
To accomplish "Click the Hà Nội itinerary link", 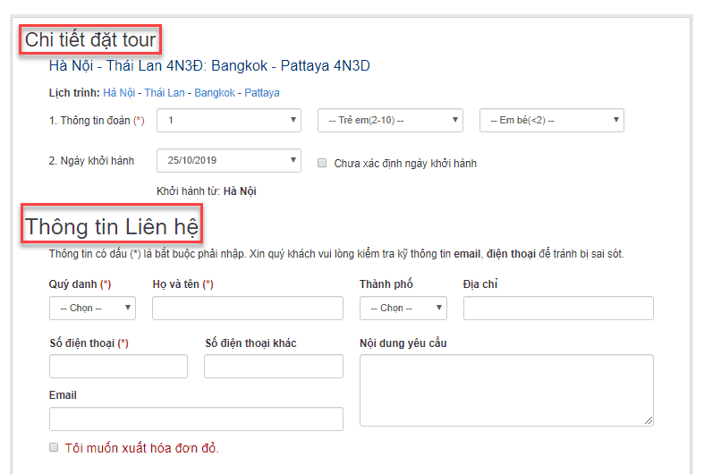I will tap(119, 93).
